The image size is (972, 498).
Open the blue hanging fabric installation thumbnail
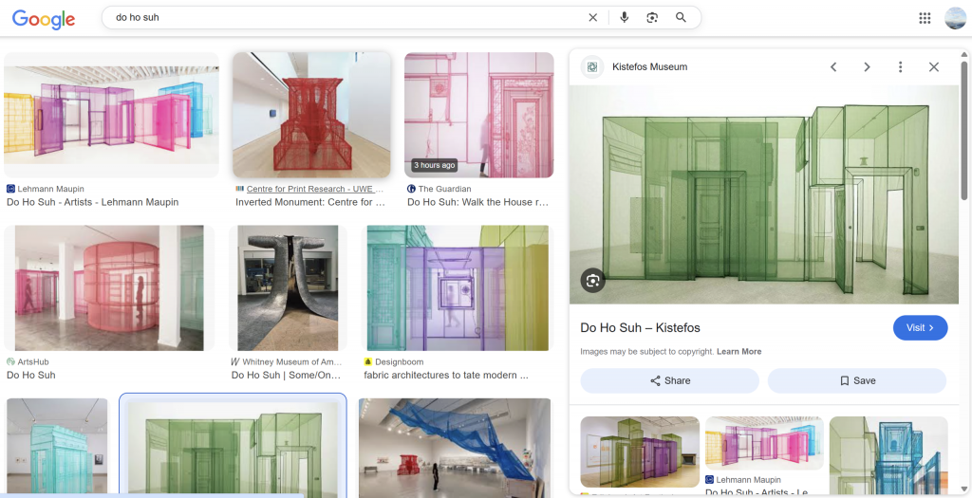click(455, 448)
